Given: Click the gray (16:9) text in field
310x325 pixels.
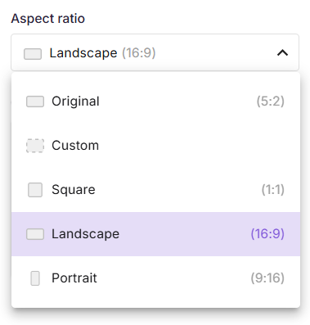Looking at the screenshot, I should coord(139,52).
